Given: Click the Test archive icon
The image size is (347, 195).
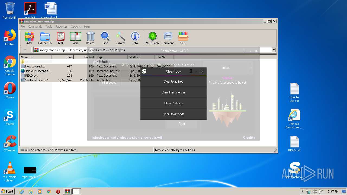Looking at the screenshot, I should [60, 38].
